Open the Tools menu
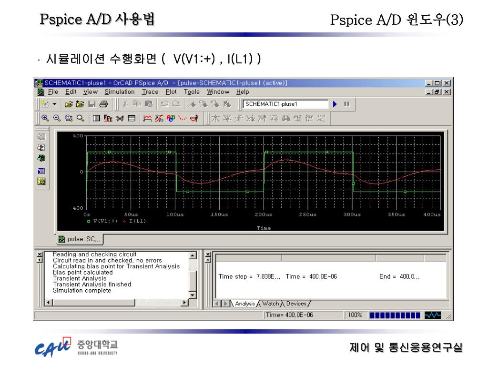488x366 pixels. coord(192,92)
